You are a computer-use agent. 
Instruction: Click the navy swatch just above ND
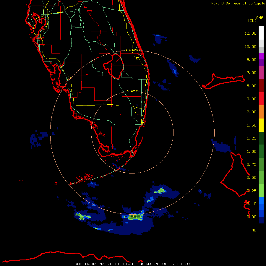(x=261, y=220)
